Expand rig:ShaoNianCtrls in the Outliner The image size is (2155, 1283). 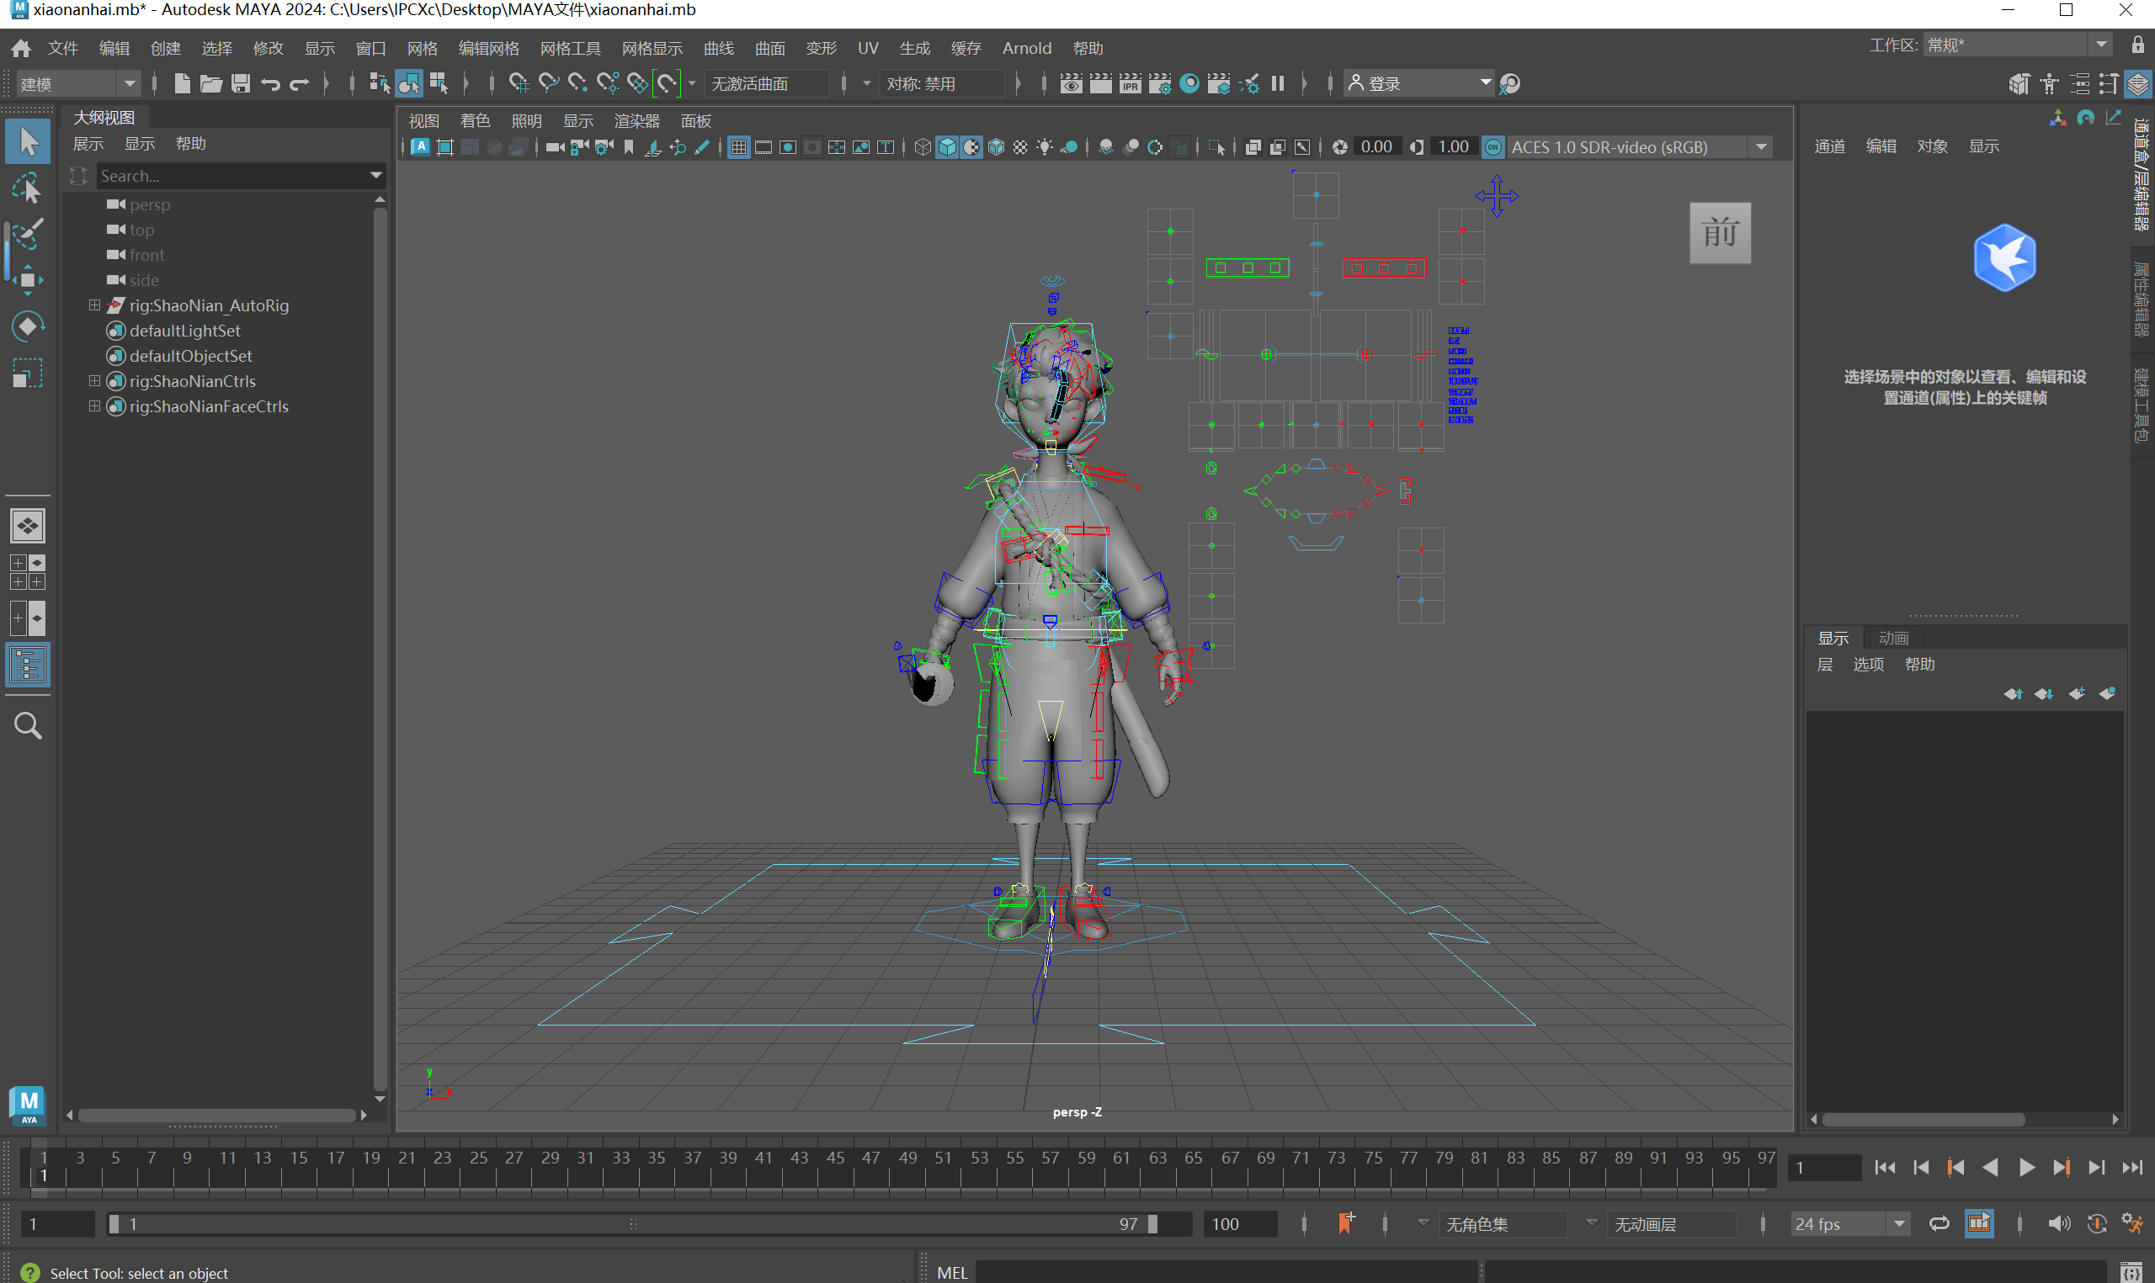94,380
